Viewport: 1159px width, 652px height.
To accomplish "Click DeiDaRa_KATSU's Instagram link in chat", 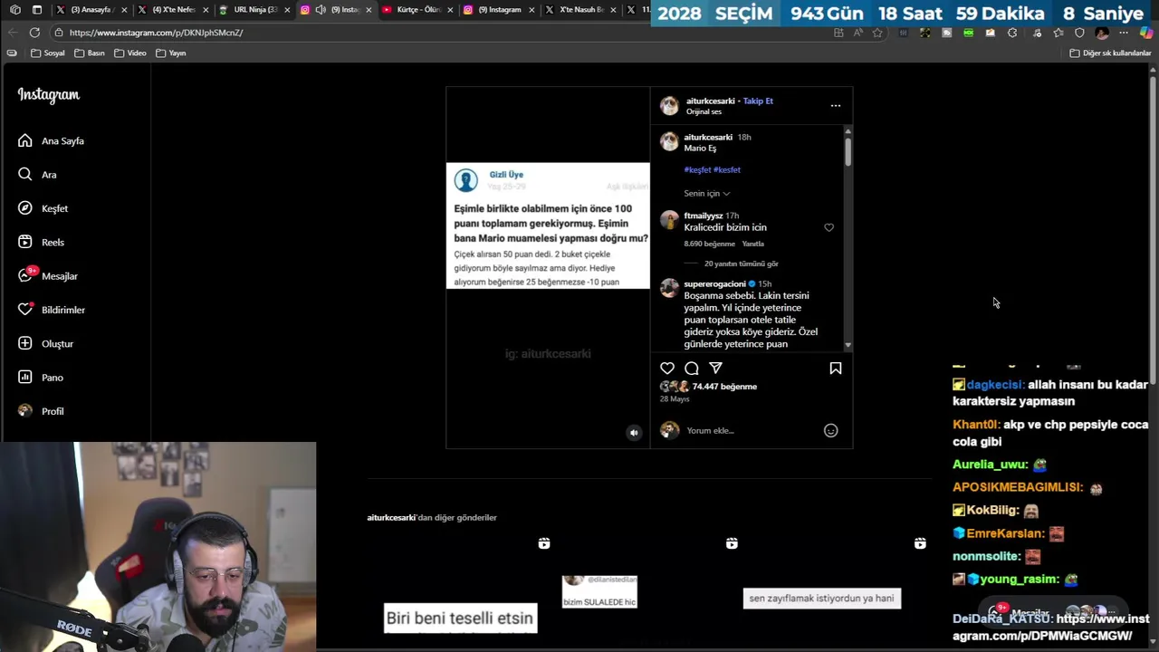I will (x=1050, y=628).
